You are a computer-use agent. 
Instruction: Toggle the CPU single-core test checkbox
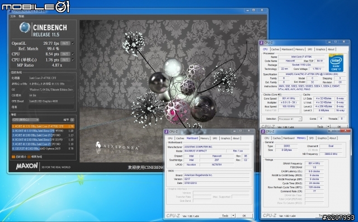[73, 60]
